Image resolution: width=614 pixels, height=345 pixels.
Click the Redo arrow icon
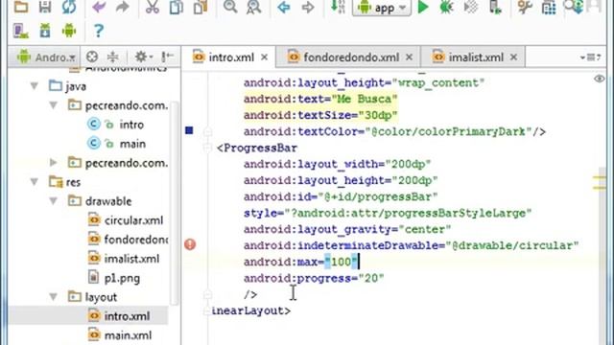pos(123,7)
